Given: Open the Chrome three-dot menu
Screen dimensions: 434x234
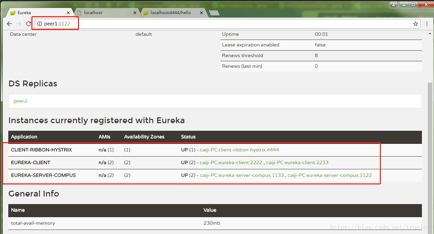Looking at the screenshot, I should click(427, 24).
